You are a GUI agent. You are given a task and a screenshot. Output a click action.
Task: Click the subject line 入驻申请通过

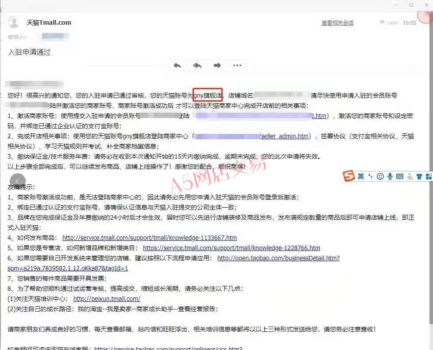(30, 52)
